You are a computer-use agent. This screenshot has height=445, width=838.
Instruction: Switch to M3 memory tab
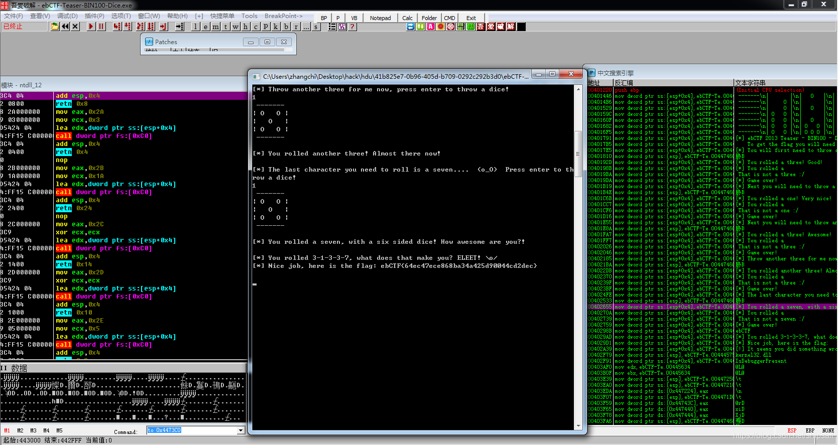33,430
